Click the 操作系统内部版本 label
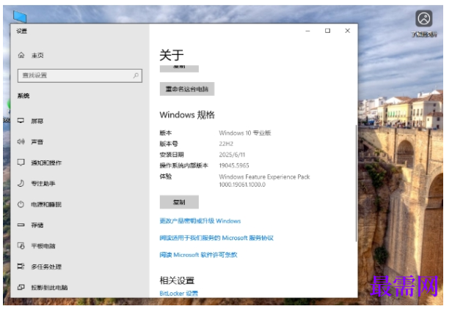Image resolution: width=452 pixels, height=309 pixels. (184, 165)
